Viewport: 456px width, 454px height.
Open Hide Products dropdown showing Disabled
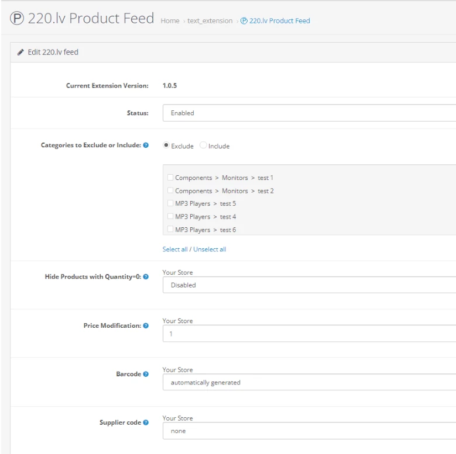coord(309,285)
